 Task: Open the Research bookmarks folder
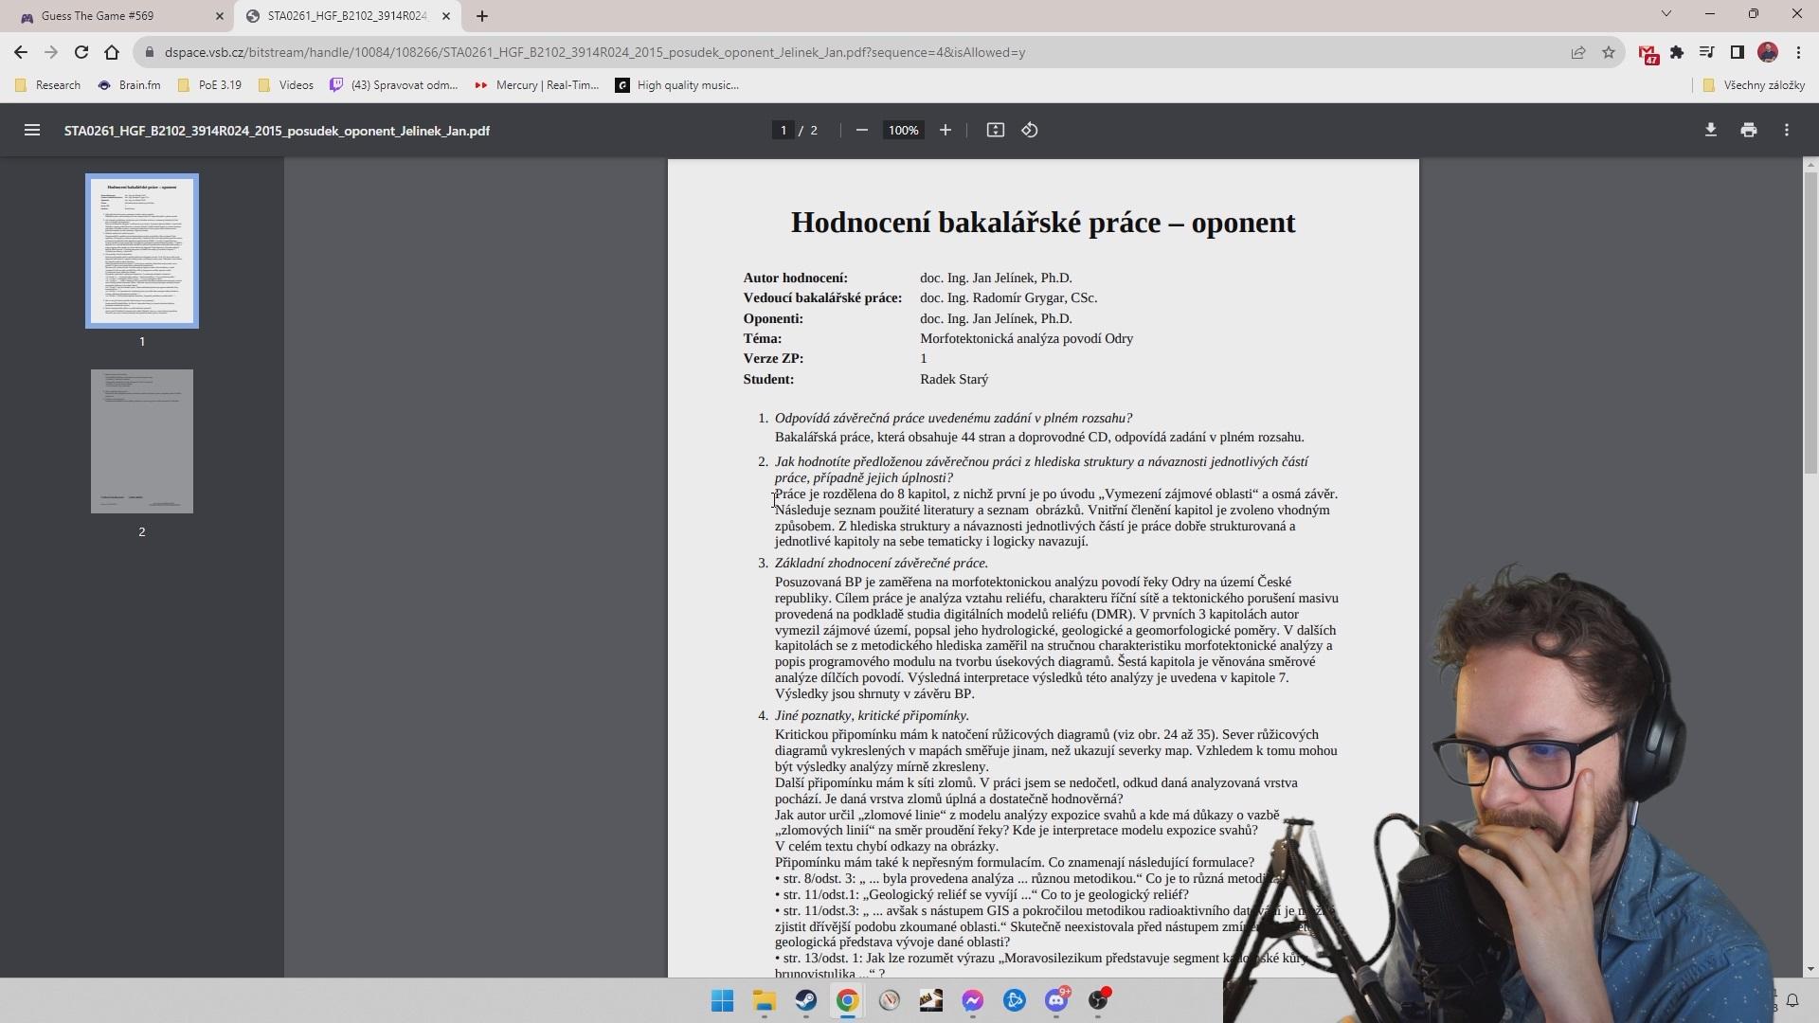(48, 85)
